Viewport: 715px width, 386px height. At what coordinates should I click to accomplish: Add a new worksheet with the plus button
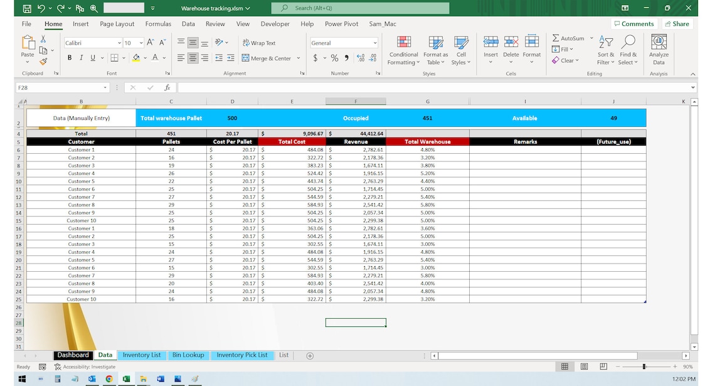309,355
